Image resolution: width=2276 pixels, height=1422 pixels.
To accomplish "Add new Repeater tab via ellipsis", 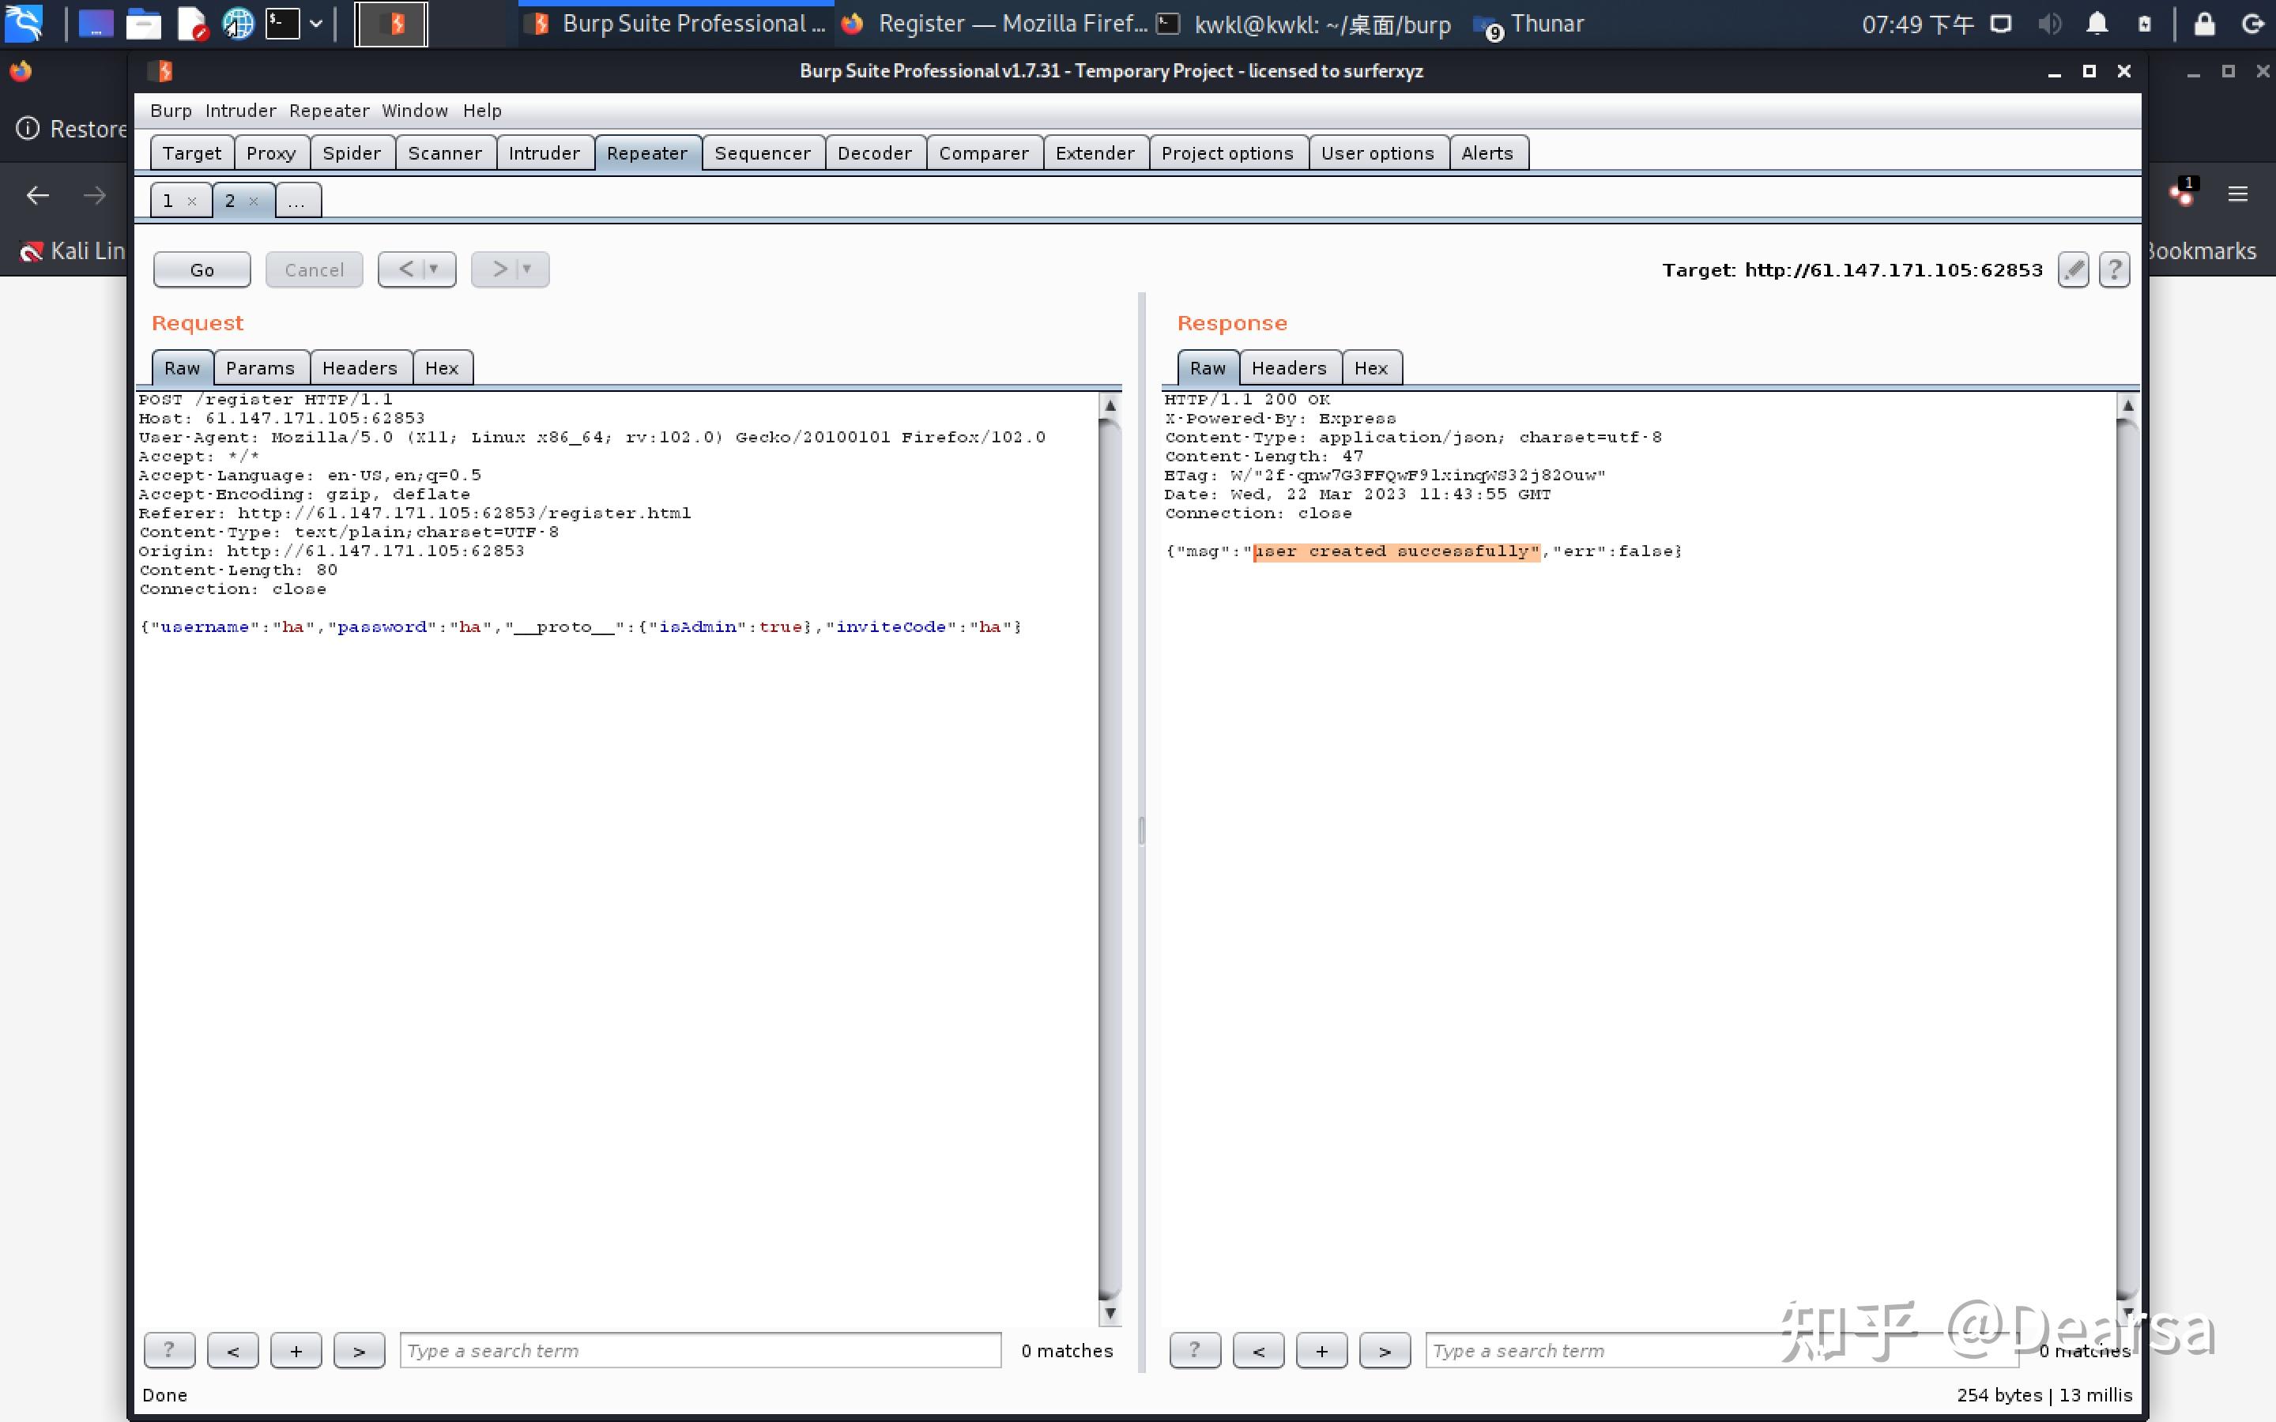I will click(x=297, y=201).
